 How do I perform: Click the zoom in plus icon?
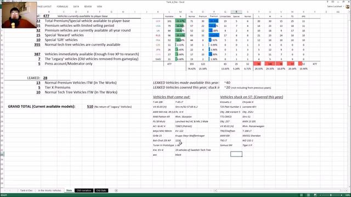click(x=342, y=195)
